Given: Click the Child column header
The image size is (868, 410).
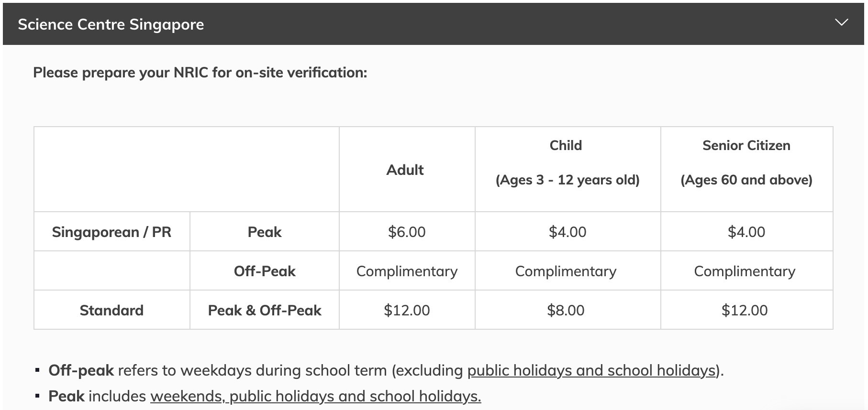Looking at the screenshot, I should (566, 146).
